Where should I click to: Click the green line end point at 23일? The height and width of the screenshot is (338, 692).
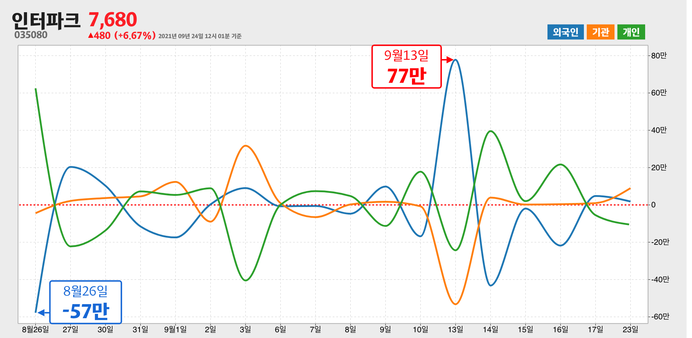point(629,224)
